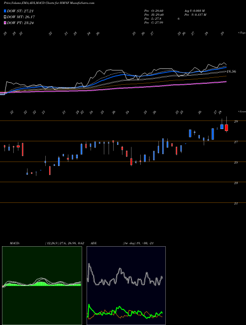The height and width of the screenshot is (325, 246).
Task: Click the 29 price axis label
Action: click(236, 122)
